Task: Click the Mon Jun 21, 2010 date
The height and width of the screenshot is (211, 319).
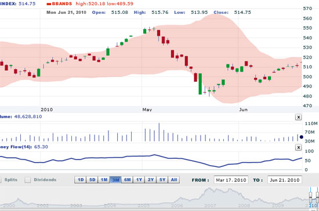Action: pos(66,12)
